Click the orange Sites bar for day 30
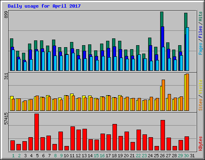 click(187, 92)
